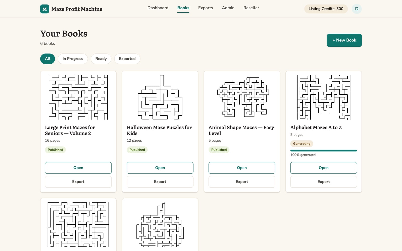The image size is (402, 251).
Task: Create a book with + New Book
Action: tap(344, 40)
